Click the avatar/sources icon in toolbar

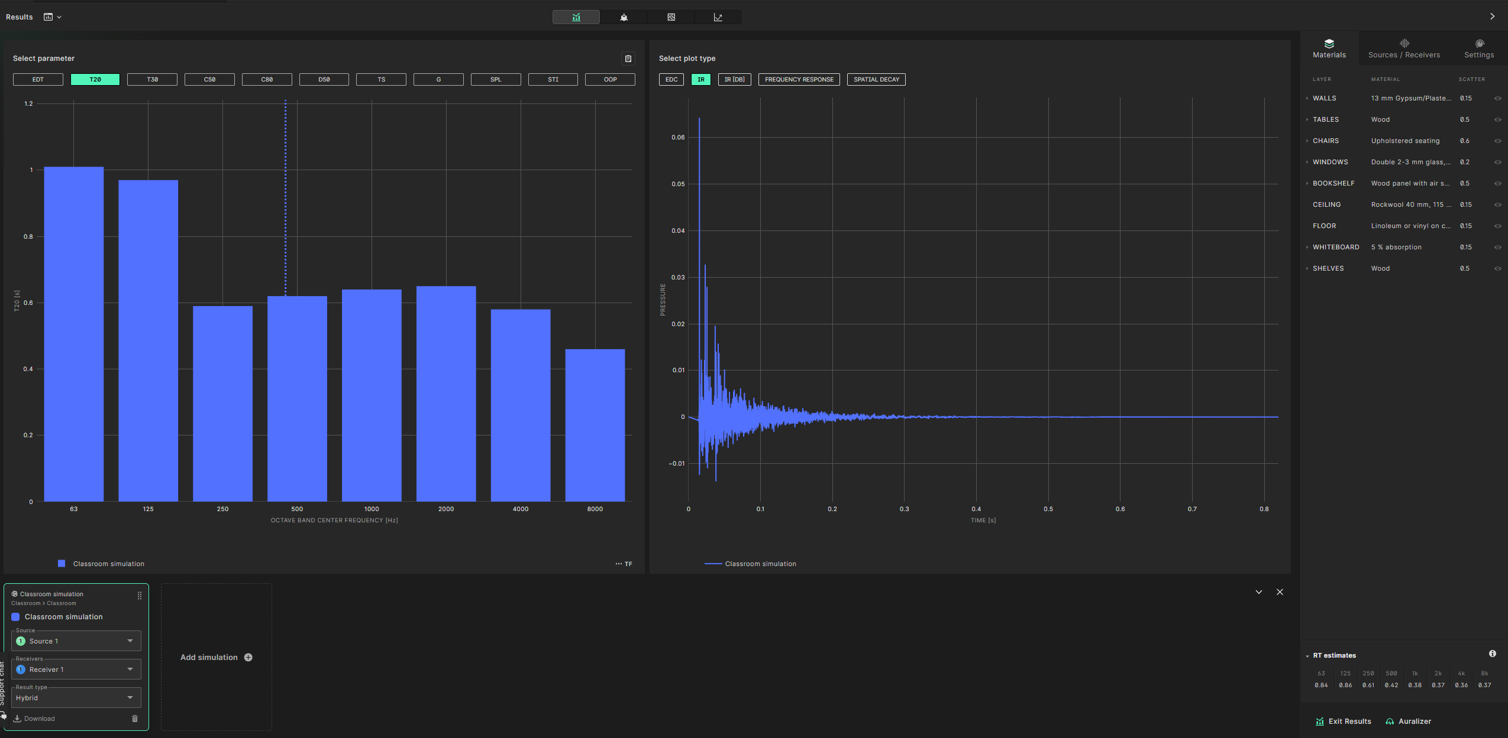[623, 17]
